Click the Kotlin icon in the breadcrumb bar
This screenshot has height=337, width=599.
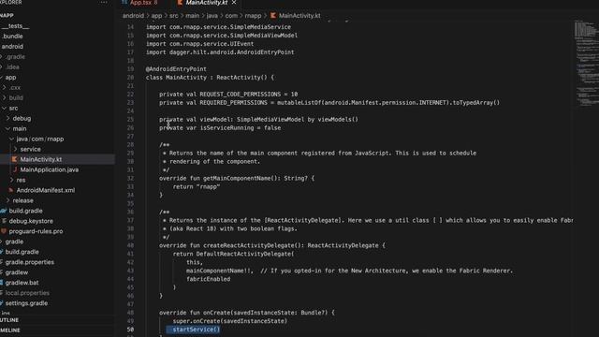point(273,16)
